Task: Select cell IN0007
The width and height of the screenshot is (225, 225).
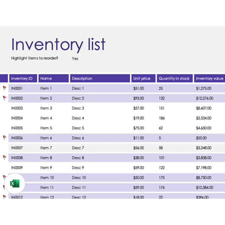Action: [17, 148]
